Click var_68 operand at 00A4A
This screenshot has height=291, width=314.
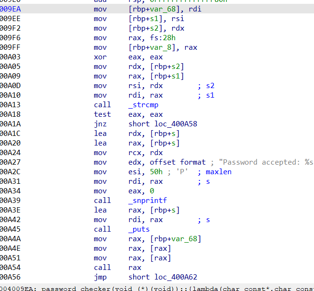(x=184, y=239)
